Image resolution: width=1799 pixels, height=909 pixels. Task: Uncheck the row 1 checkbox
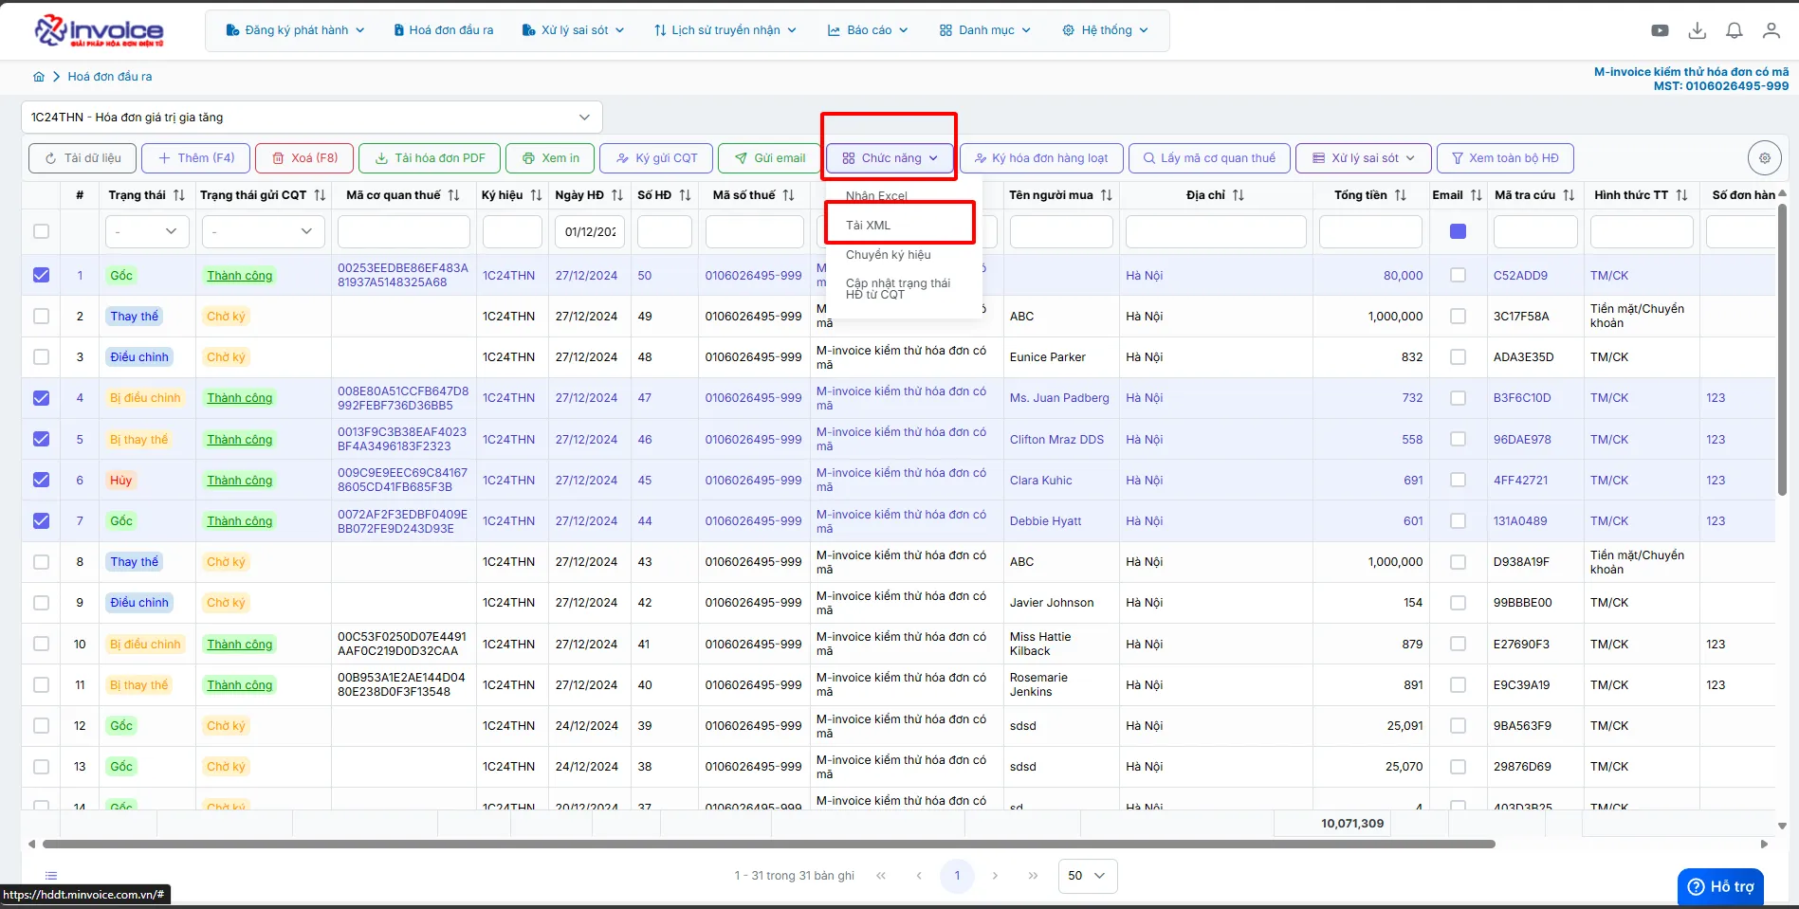(x=41, y=275)
